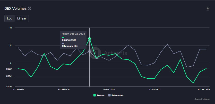Click the 'Source: DefiLlama' attribution text
This screenshot has width=215, height=104.
(x=202, y=99)
